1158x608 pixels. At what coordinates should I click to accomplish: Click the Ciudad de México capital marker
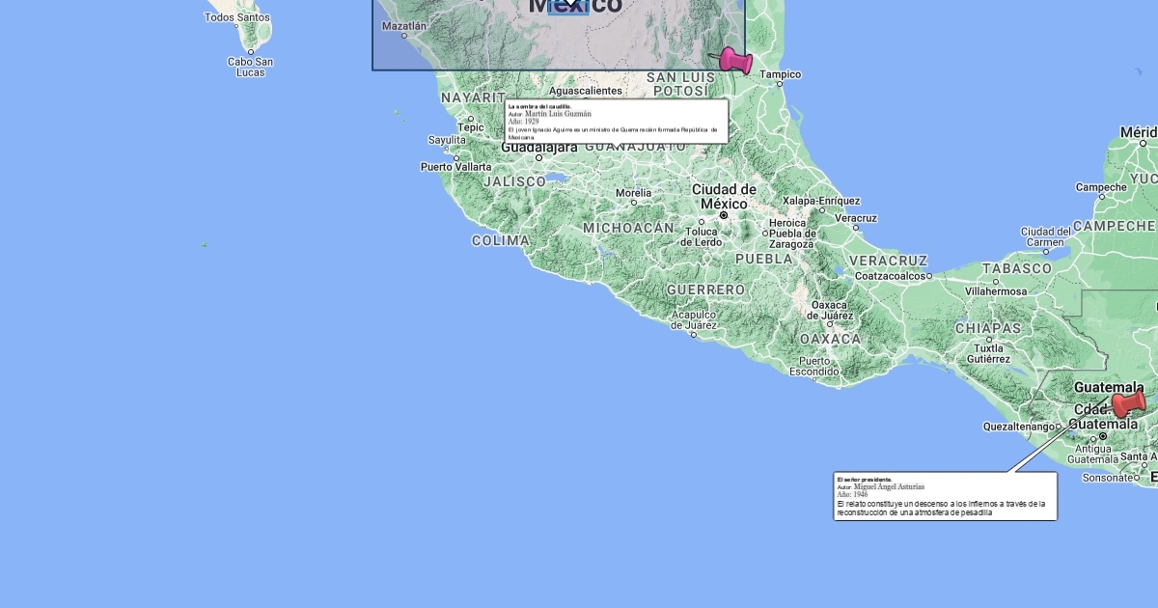tap(724, 215)
